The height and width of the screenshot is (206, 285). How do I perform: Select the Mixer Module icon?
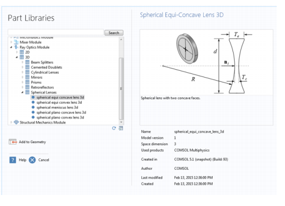pos(16,42)
